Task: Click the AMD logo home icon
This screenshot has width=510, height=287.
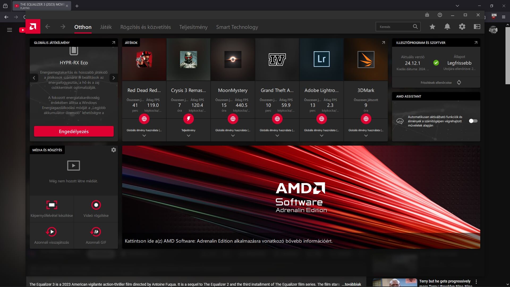Action: tap(33, 27)
